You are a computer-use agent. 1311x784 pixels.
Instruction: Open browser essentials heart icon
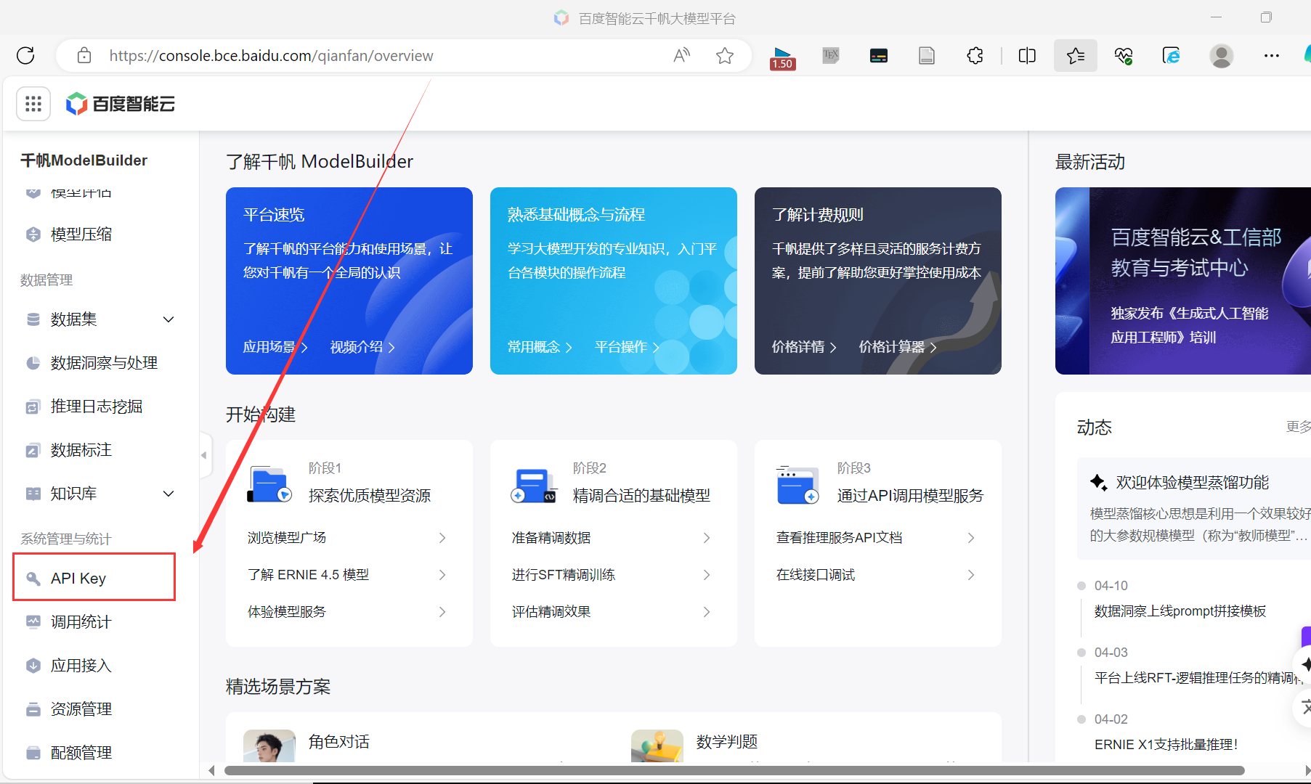click(x=1124, y=55)
